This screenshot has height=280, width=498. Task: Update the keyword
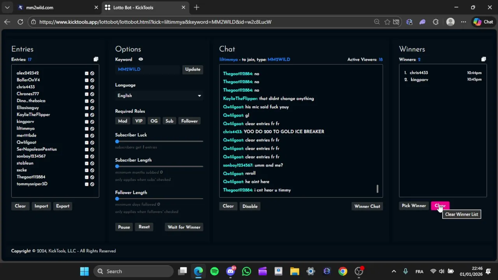[x=193, y=69]
